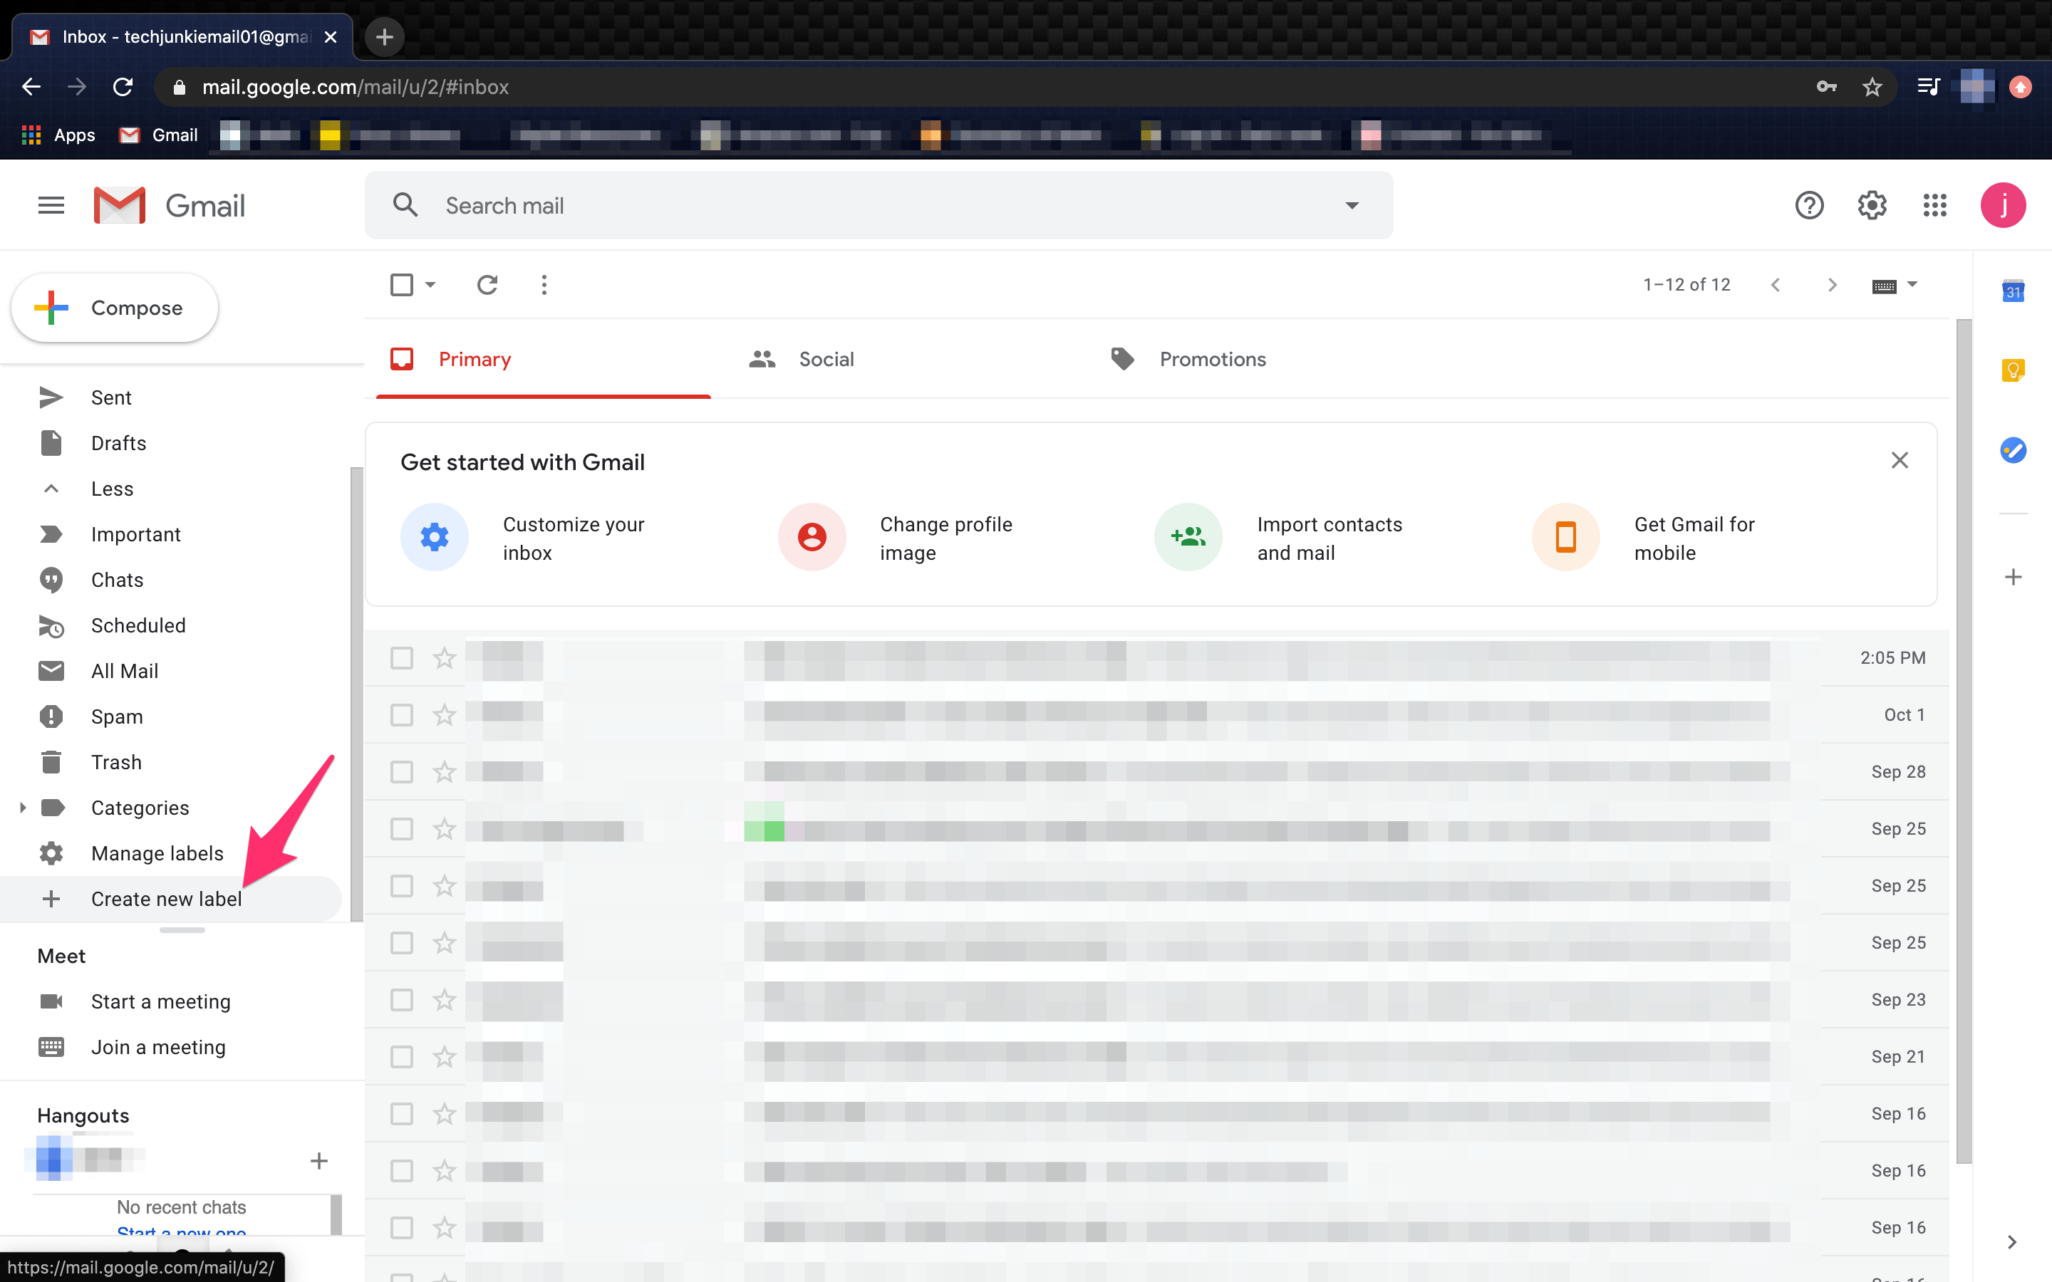
Task: Go to newer messages page arrow
Action: pos(1775,285)
